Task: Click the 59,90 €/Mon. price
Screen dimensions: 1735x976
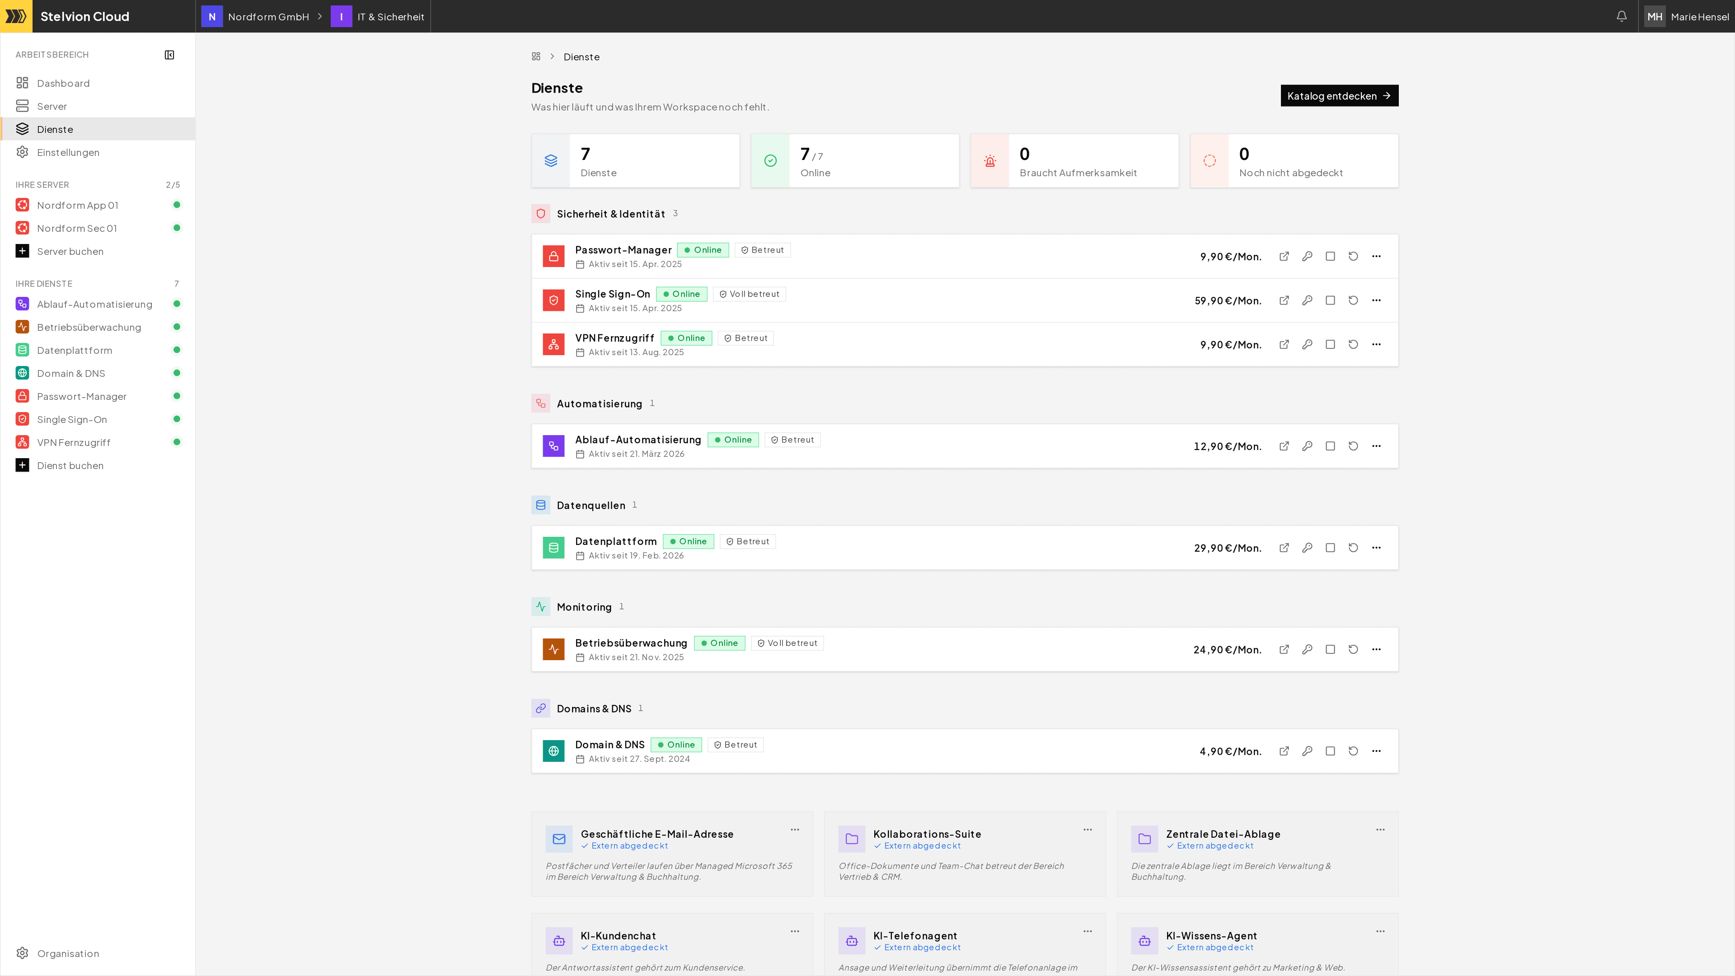Action: pos(1228,300)
